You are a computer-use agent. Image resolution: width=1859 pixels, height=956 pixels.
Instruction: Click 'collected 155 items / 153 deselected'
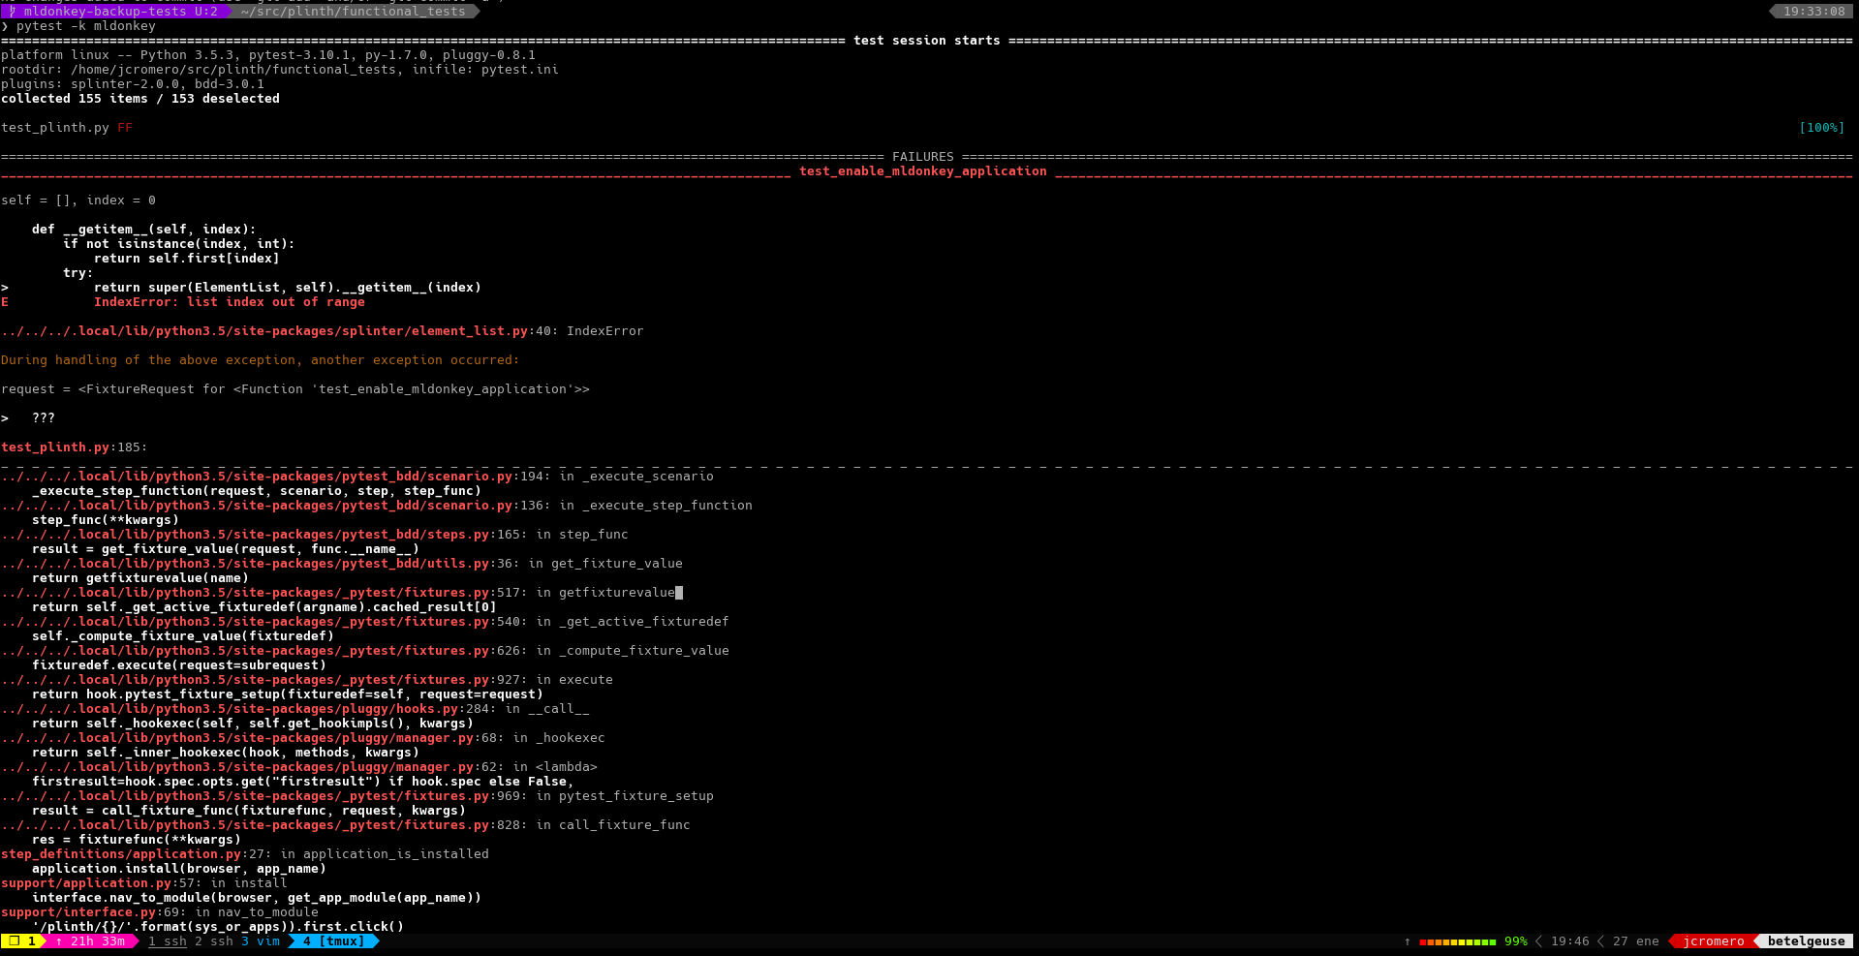click(x=140, y=99)
